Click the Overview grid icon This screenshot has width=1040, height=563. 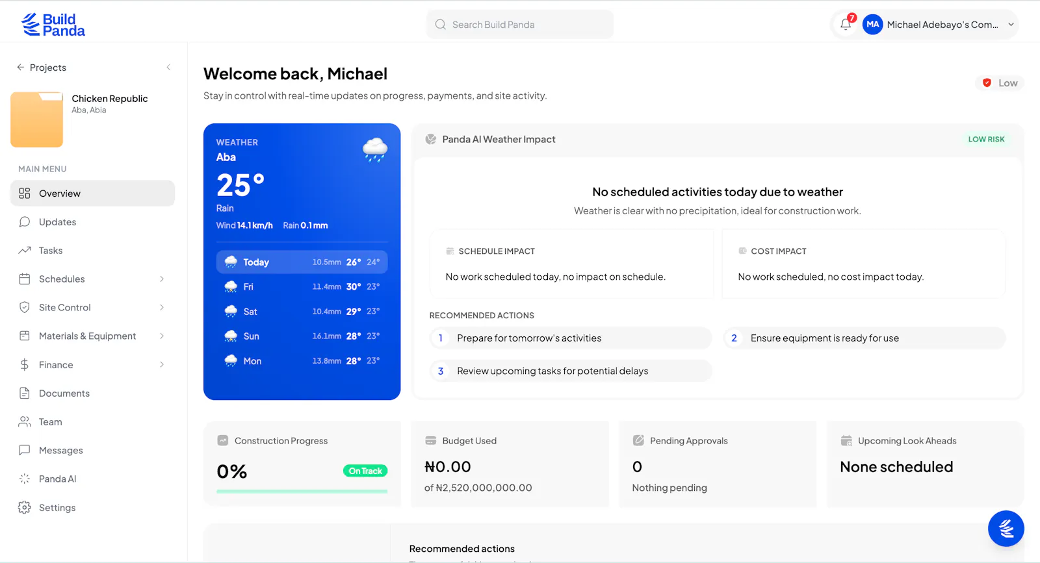[x=25, y=194]
